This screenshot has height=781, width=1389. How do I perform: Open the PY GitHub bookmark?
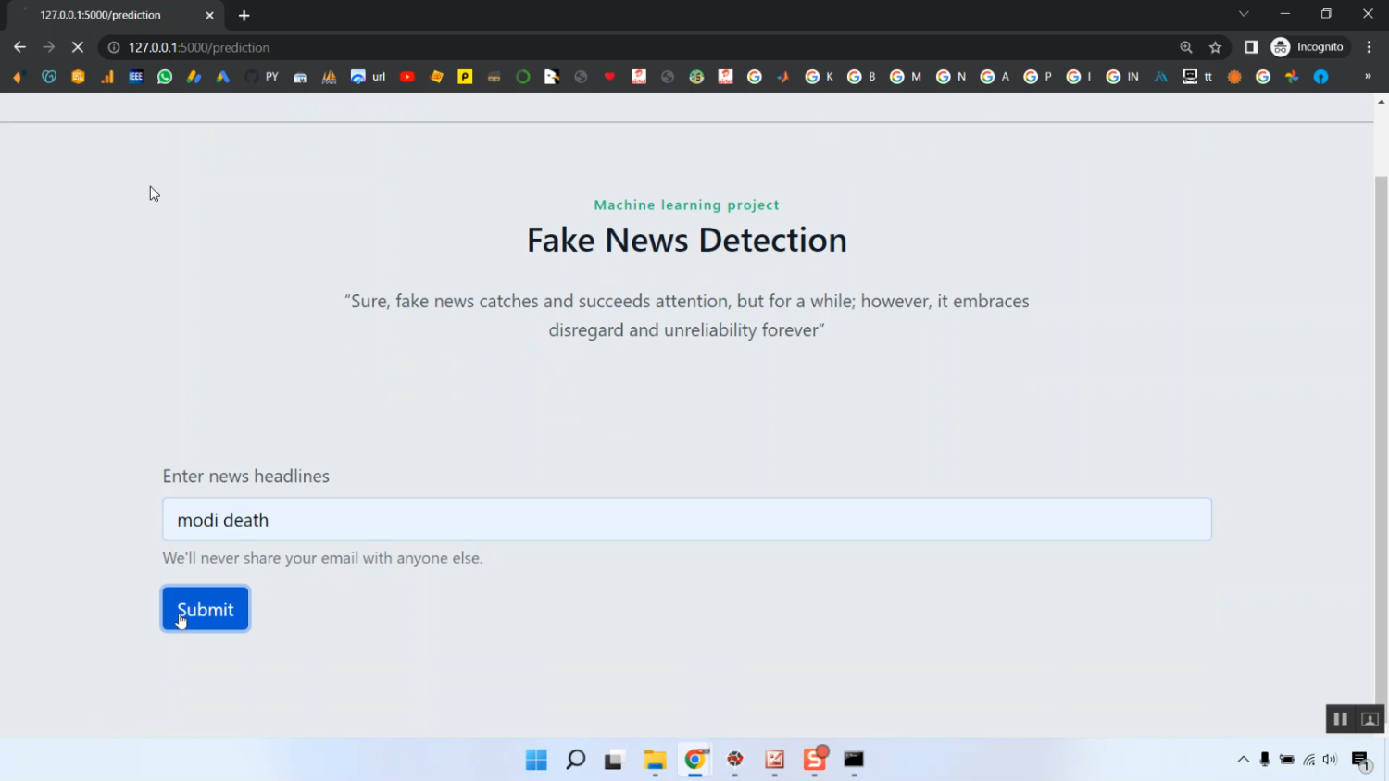pyautogui.click(x=261, y=77)
